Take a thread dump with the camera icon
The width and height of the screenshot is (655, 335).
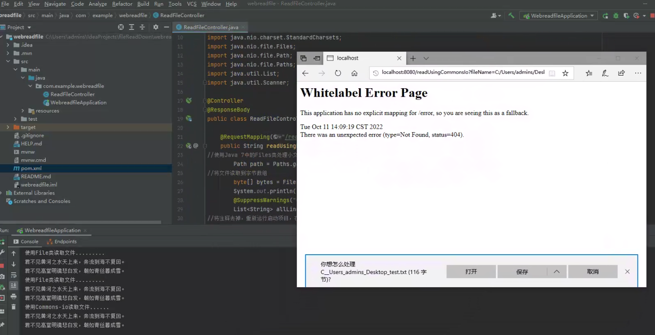(2, 277)
